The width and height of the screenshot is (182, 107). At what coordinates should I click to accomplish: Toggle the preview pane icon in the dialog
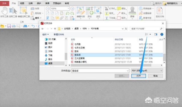156,34
